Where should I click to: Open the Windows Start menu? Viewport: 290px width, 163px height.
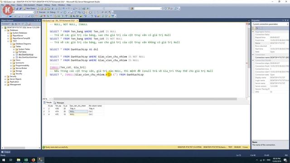tap(4, 160)
